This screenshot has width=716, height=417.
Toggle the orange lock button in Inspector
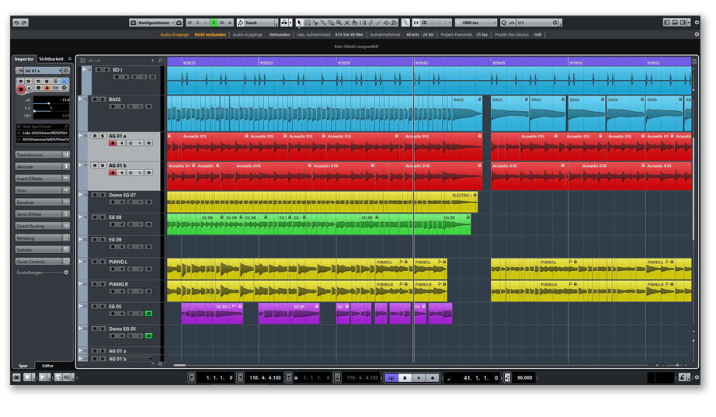click(x=47, y=88)
